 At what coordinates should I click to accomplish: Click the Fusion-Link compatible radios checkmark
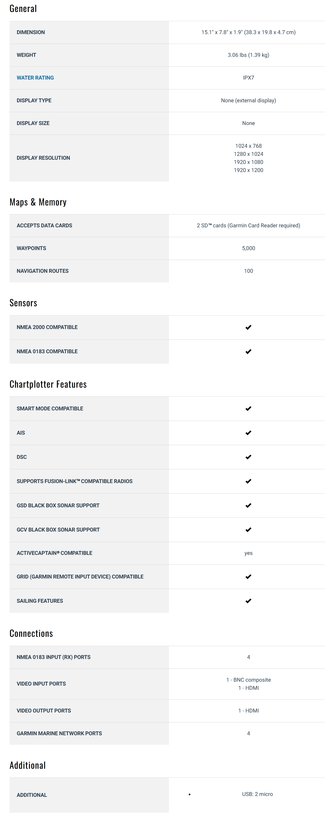248,481
